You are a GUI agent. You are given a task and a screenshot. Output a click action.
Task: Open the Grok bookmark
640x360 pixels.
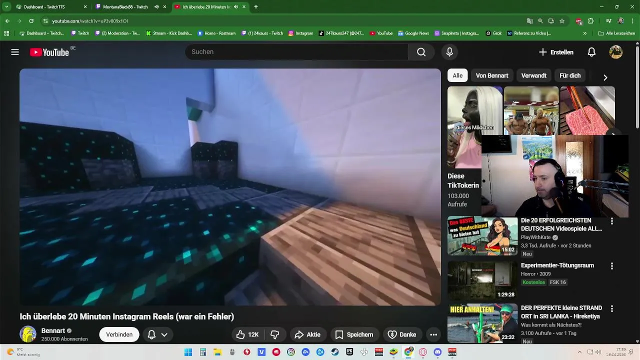coord(493,33)
